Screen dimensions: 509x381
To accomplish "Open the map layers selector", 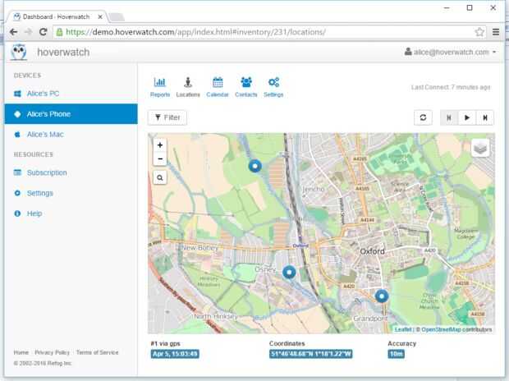I will coord(480,148).
